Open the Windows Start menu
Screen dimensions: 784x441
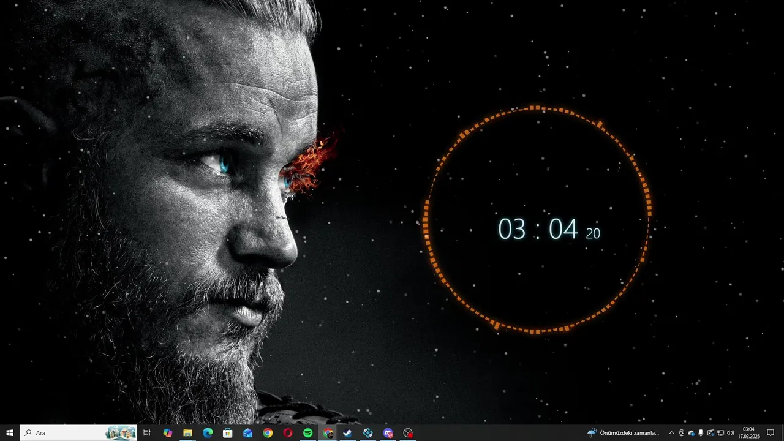tap(10, 433)
